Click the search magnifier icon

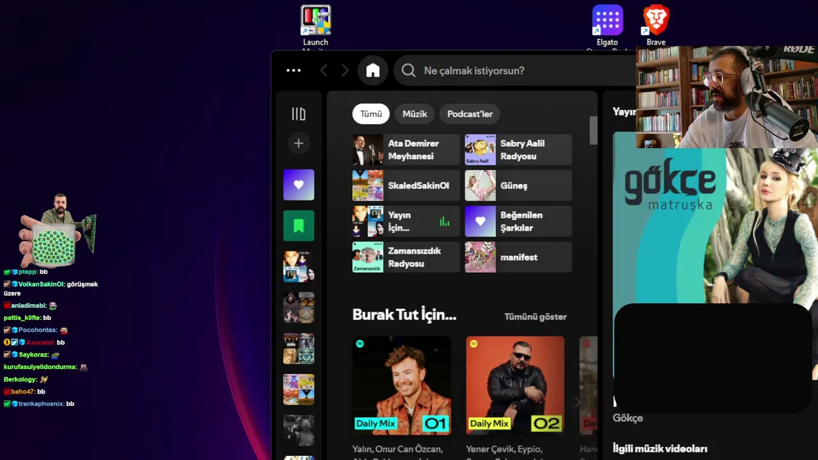[409, 70]
